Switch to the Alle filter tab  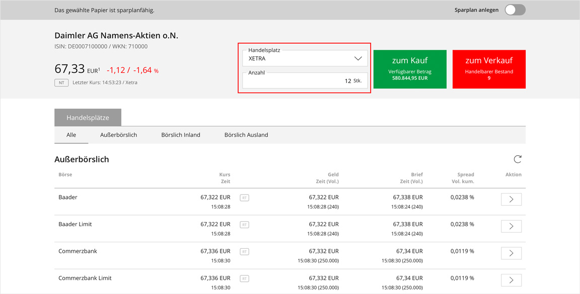71,135
